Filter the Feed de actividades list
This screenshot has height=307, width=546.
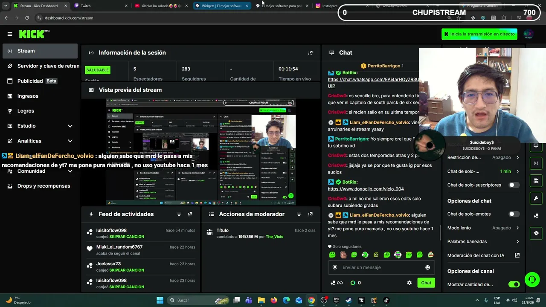179,214
